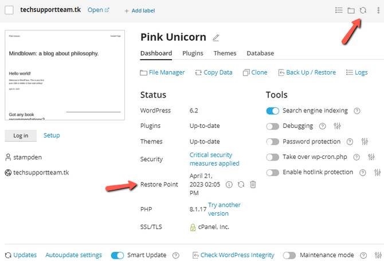Turn on Maintenance mode toggle

pyautogui.click(x=289, y=255)
